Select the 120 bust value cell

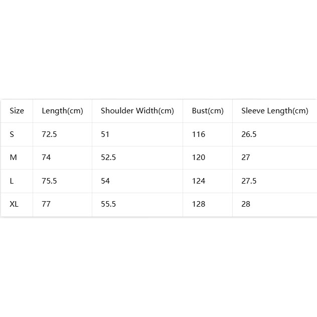pyautogui.click(x=208, y=157)
